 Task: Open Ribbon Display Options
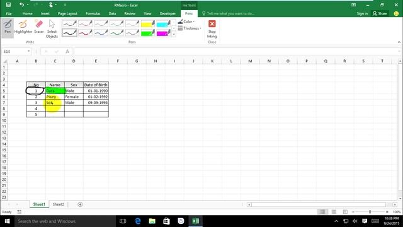coord(354,5)
